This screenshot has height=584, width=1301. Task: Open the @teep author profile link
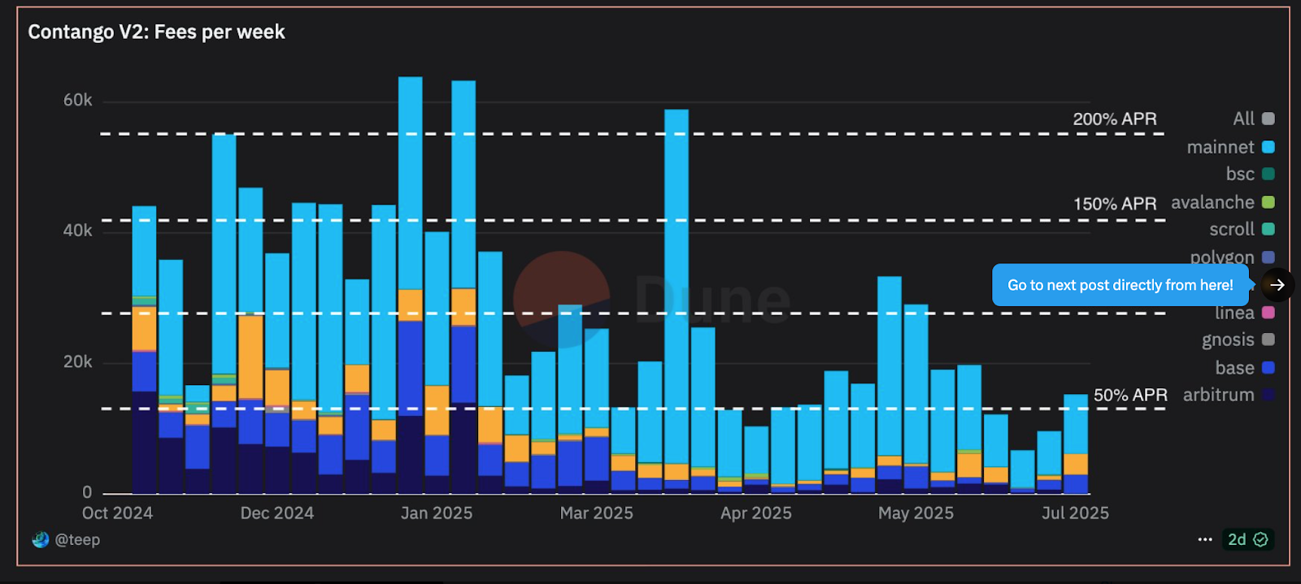(77, 539)
